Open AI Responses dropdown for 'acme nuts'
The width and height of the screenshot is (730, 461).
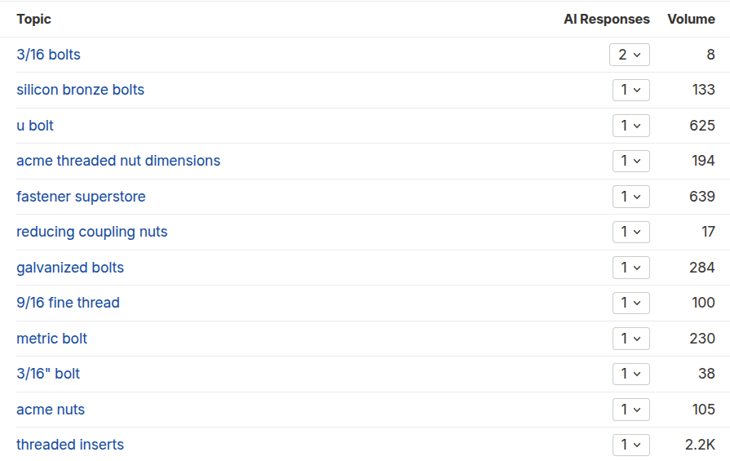pos(630,410)
